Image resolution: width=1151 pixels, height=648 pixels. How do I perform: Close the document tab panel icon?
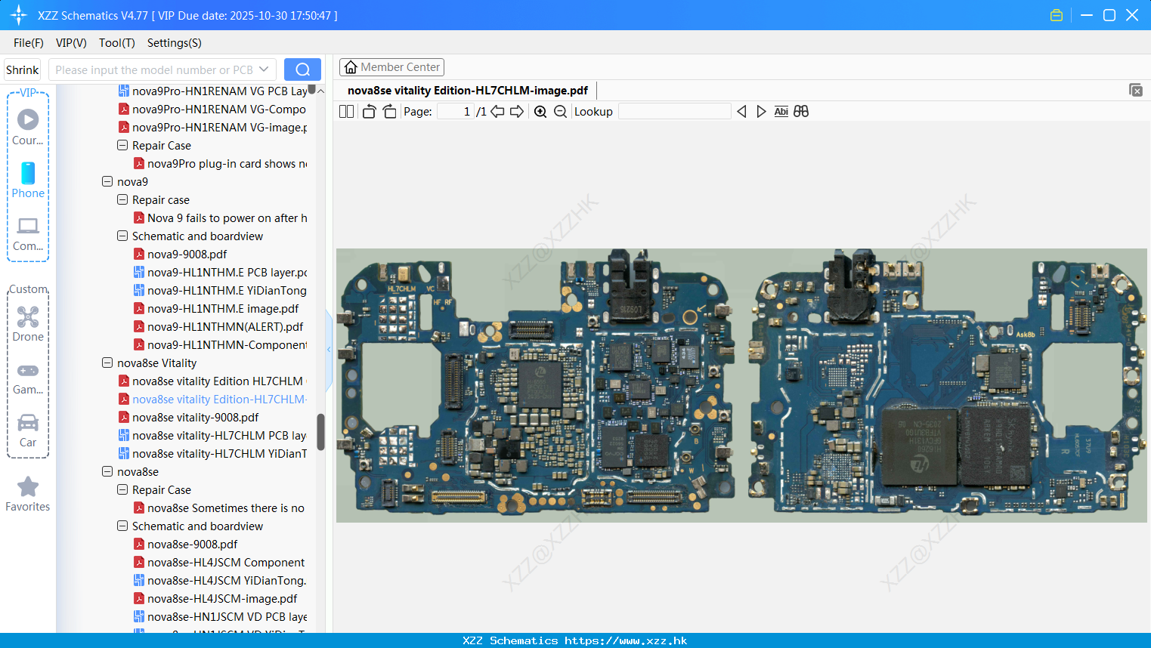pyautogui.click(x=1136, y=90)
